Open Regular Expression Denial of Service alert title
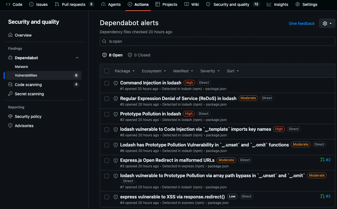This screenshot has width=337, height=209. click(x=178, y=98)
